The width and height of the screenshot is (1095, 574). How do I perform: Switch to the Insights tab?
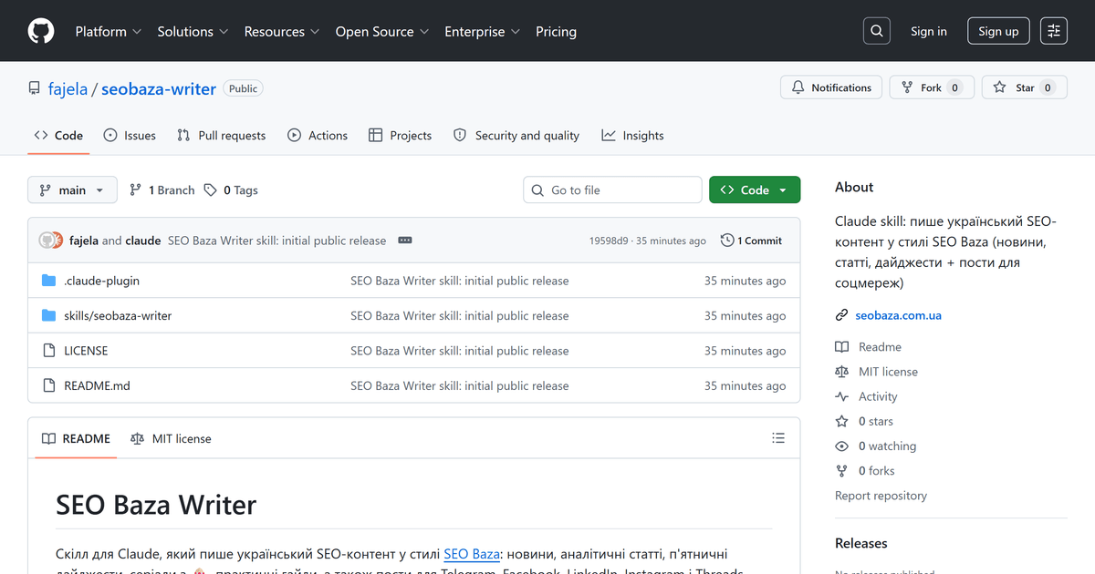tap(632, 135)
